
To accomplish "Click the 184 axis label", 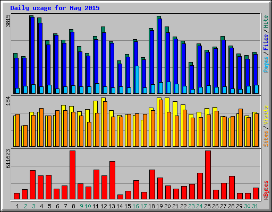I will (8, 101).
